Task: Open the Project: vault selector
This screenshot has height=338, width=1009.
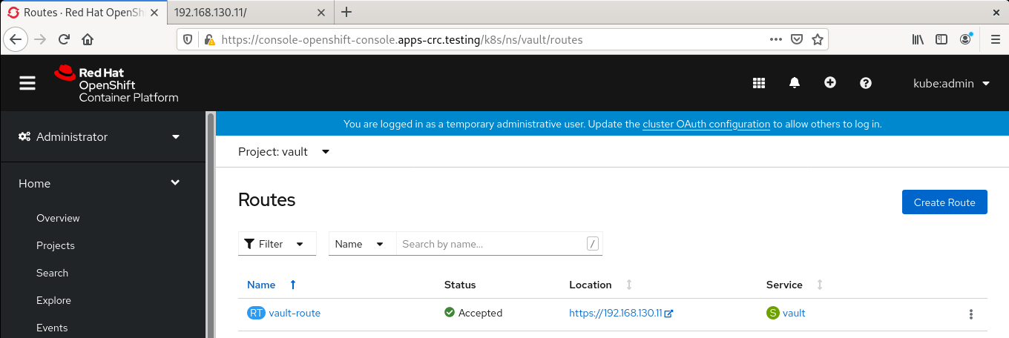Action: click(x=283, y=152)
